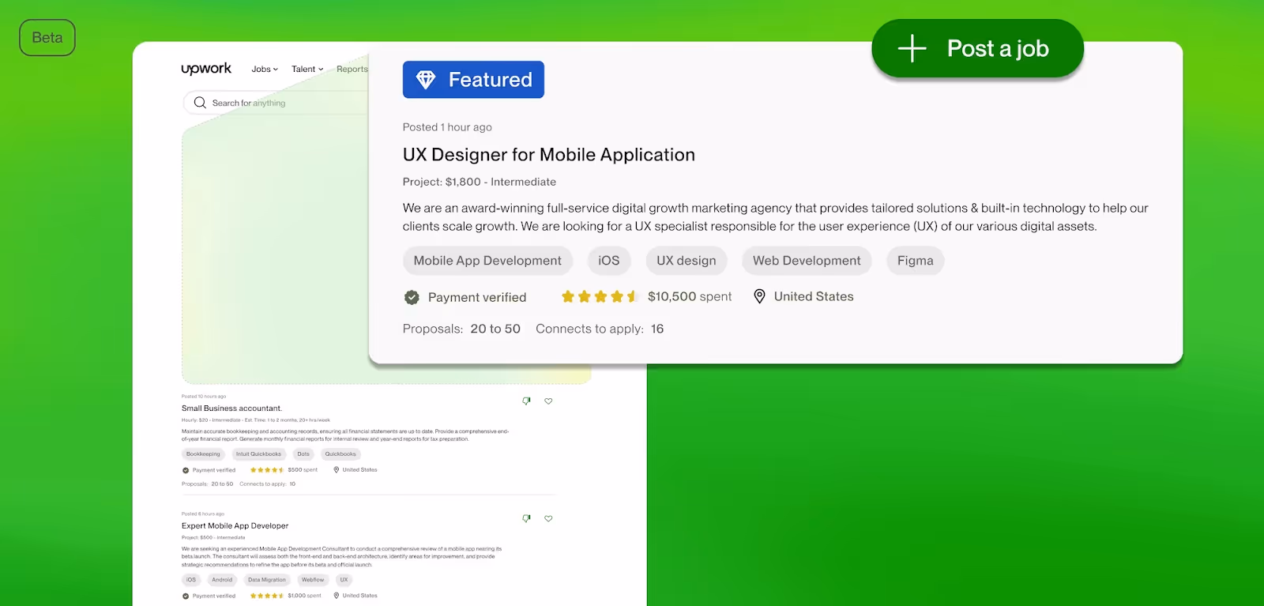This screenshot has width=1264, height=606.
Task: Open the Reports menu
Action: 352,70
